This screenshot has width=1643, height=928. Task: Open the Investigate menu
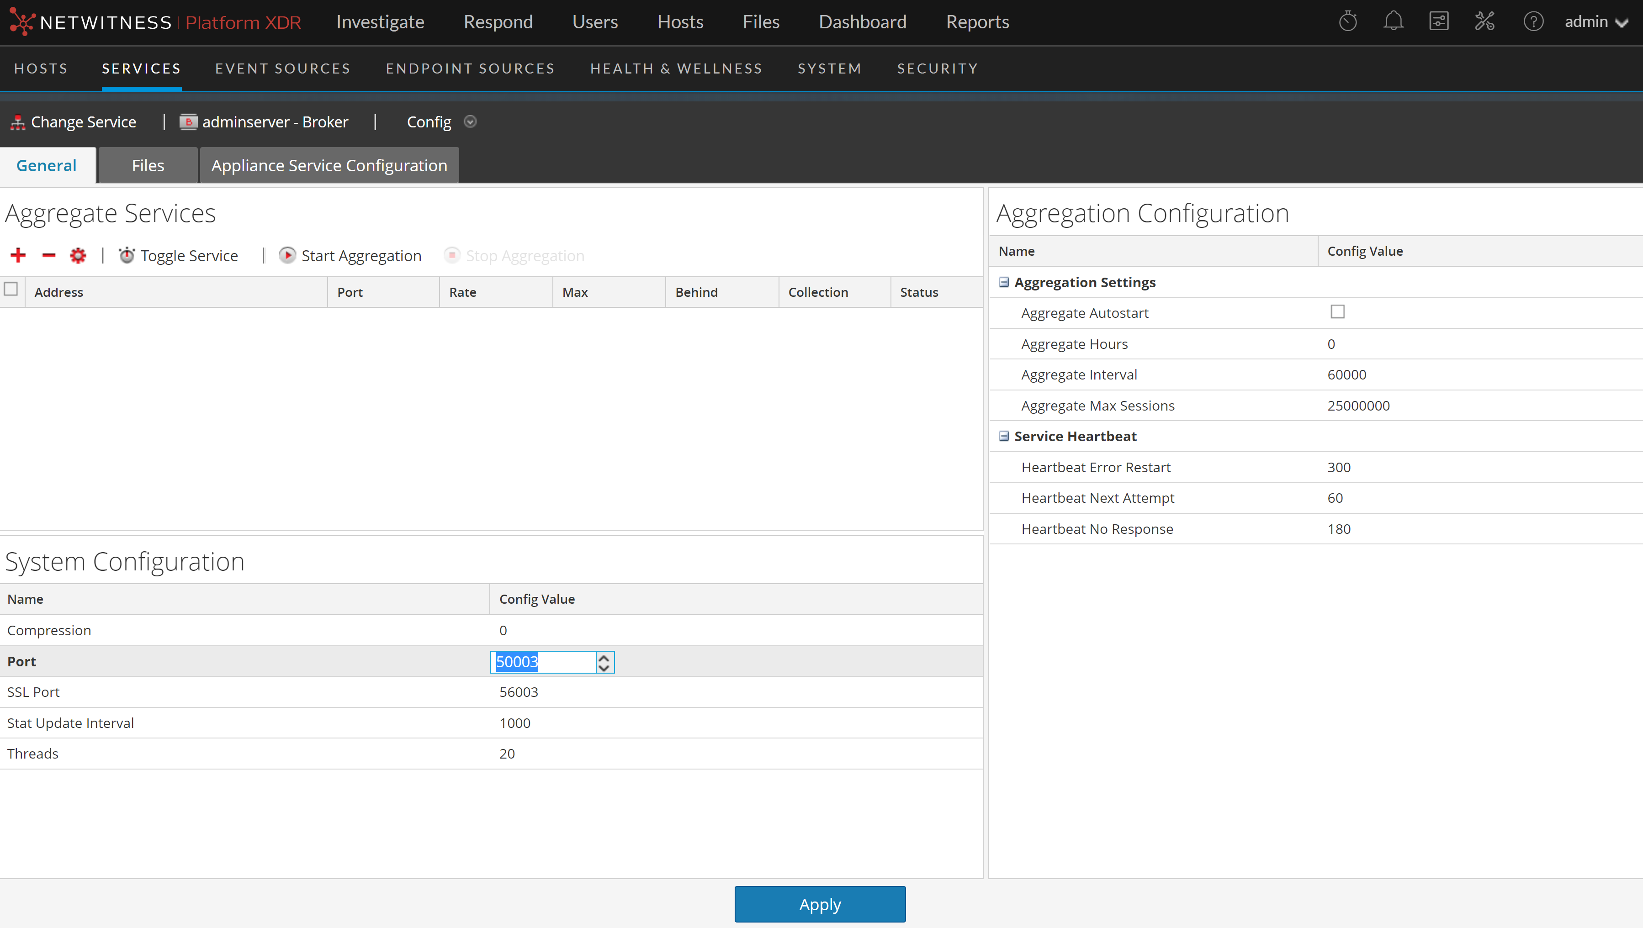(380, 21)
